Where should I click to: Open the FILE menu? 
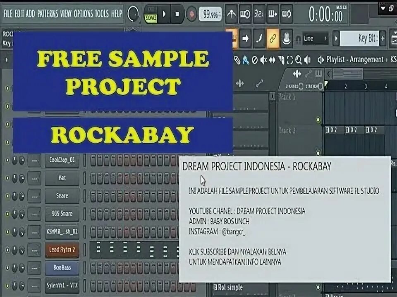(7, 13)
